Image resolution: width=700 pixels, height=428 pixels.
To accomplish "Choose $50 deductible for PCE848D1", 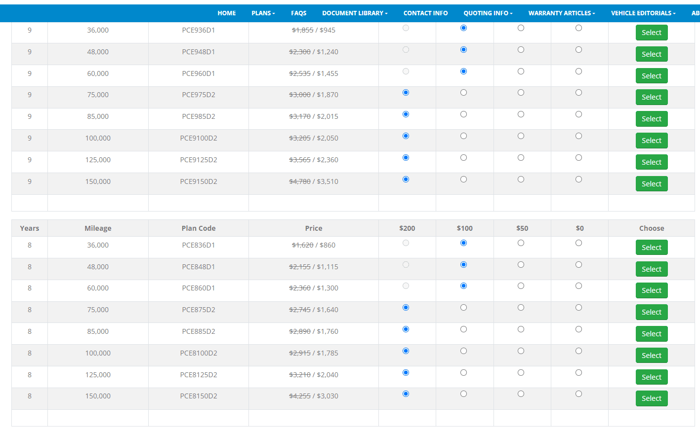I will click(521, 265).
